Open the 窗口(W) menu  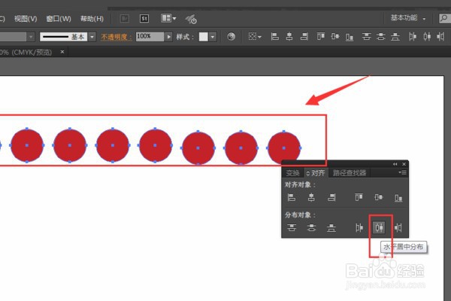59,19
